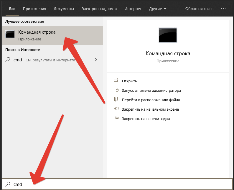Click the file location icon

[x=116, y=100]
